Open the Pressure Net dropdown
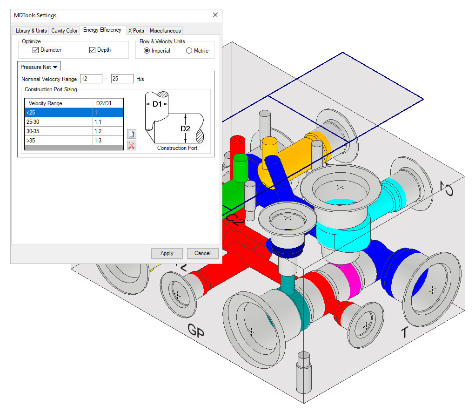Viewport: 475px width, 412px height. [x=39, y=67]
